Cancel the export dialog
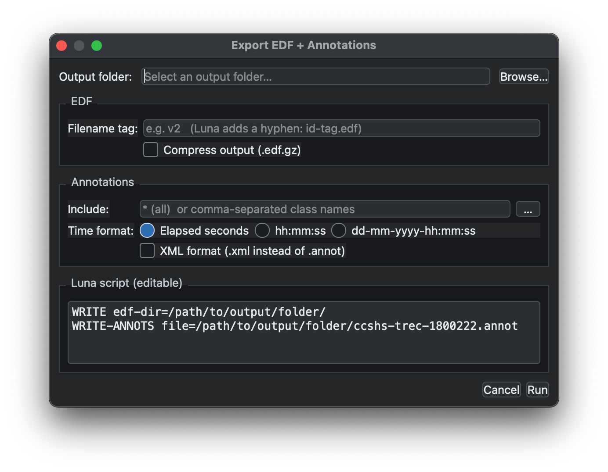Screen dimensions: 608x472 click(x=501, y=390)
